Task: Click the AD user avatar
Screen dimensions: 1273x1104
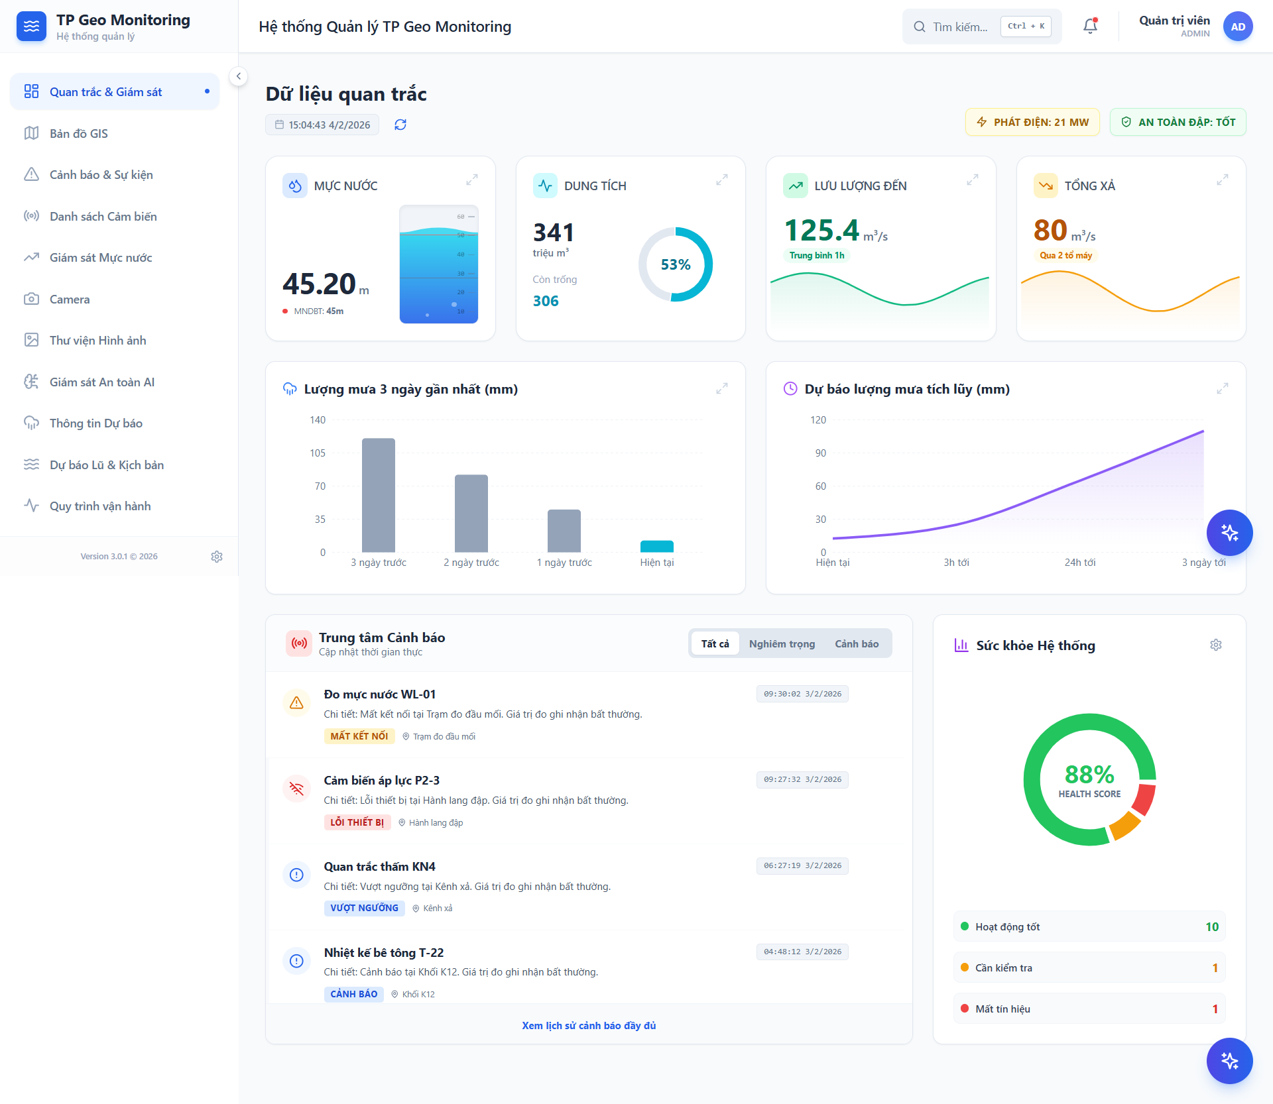Action: 1237,27
